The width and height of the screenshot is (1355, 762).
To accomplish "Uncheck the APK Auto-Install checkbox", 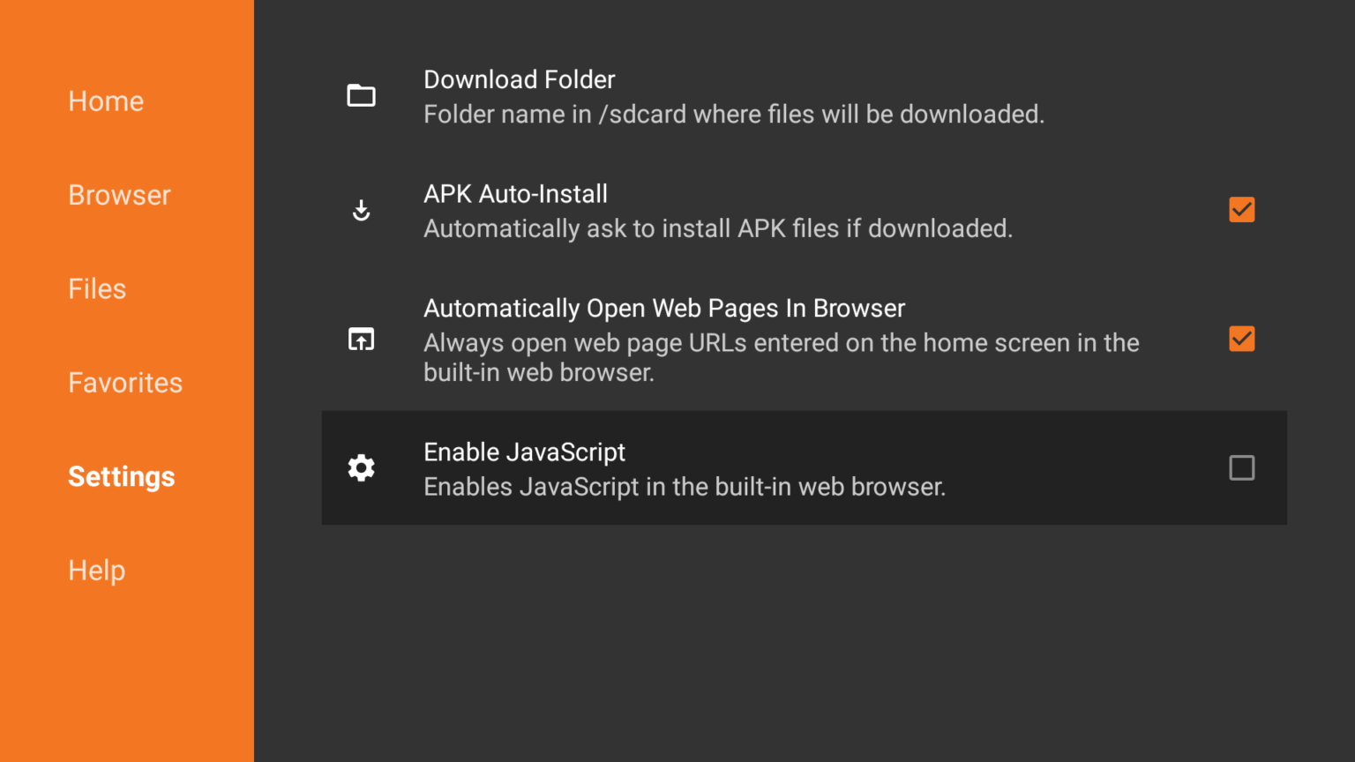I will tap(1241, 210).
